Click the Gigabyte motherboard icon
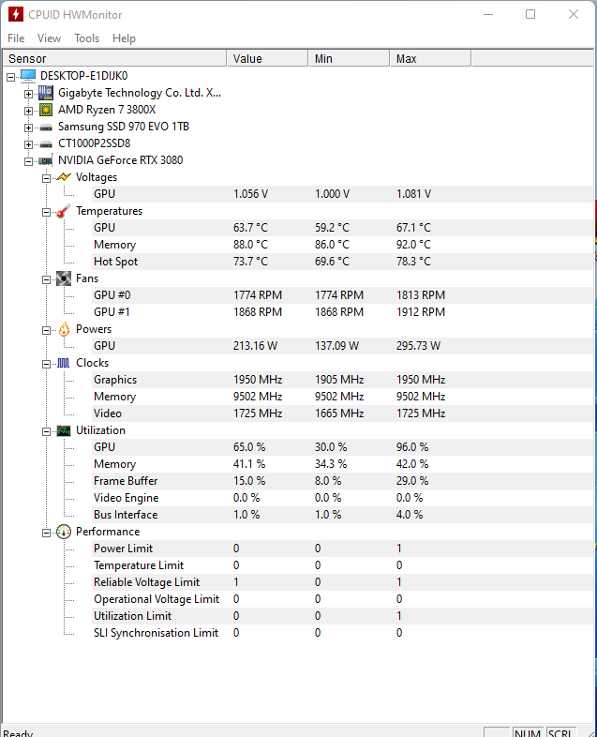Viewport: 597px width, 737px height. tap(46, 93)
